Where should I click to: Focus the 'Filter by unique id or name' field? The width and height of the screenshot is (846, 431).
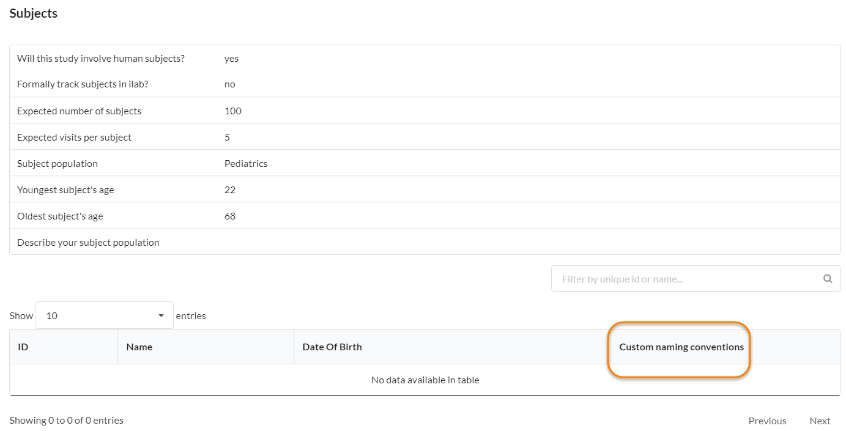(x=685, y=279)
